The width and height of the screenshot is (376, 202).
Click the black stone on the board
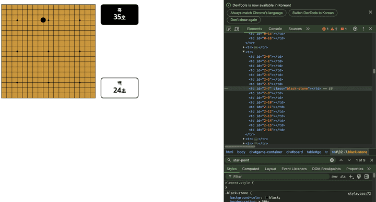tap(43, 20)
